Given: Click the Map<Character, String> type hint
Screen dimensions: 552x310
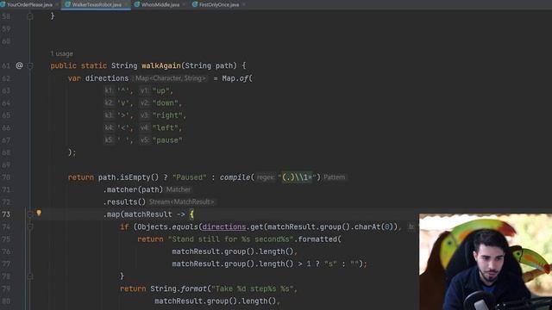Looking at the screenshot, I should [x=171, y=78].
